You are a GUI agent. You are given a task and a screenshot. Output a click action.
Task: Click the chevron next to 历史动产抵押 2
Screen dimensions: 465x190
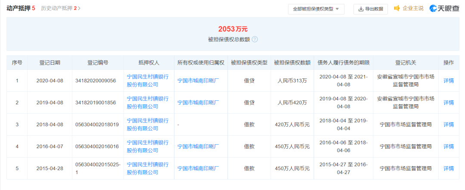pos(79,8)
